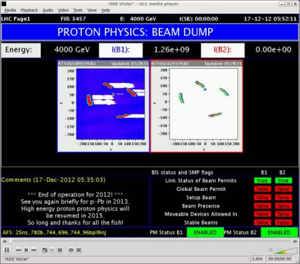Click the 0.00e+00 beam intensity value
Image resolution: width=300 pixels, height=264 pixels.
[x=273, y=49]
